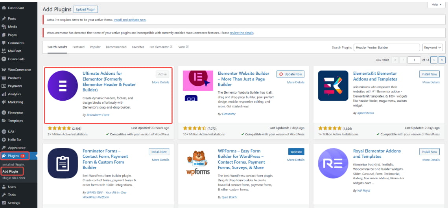Install Forminator Forms plugin now
The height and width of the screenshot is (208, 448).
pos(159,152)
